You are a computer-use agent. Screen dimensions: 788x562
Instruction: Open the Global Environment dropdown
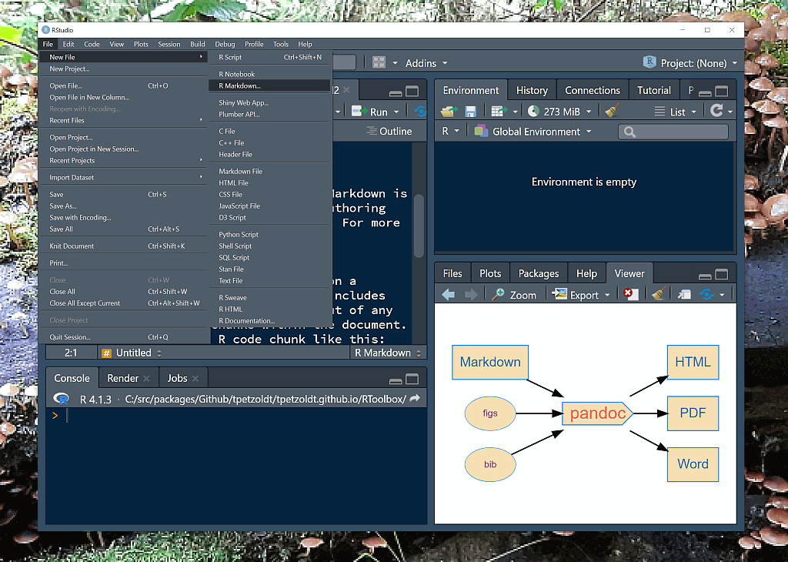tap(535, 132)
